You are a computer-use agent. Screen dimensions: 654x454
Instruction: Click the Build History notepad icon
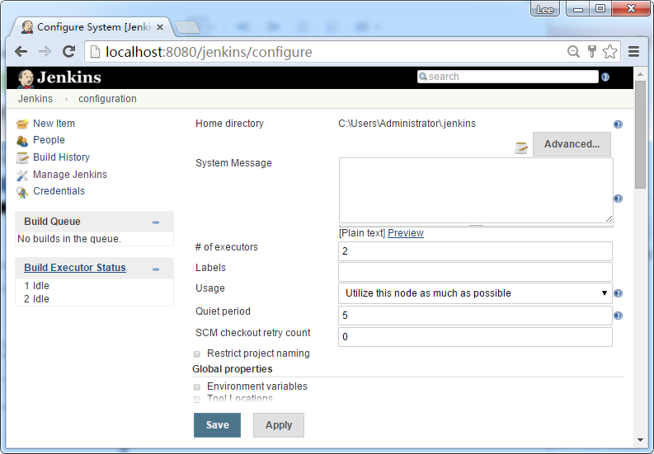point(22,157)
